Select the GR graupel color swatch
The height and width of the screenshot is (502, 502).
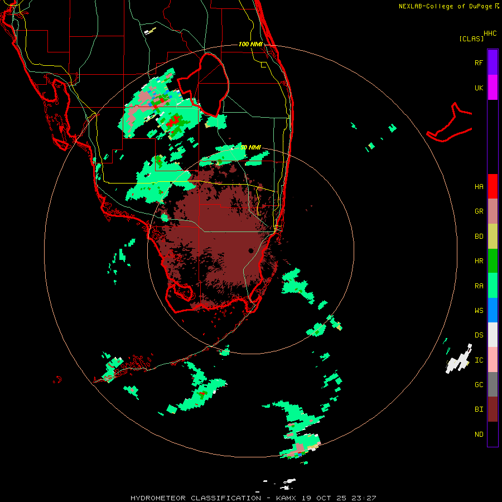[493, 211]
